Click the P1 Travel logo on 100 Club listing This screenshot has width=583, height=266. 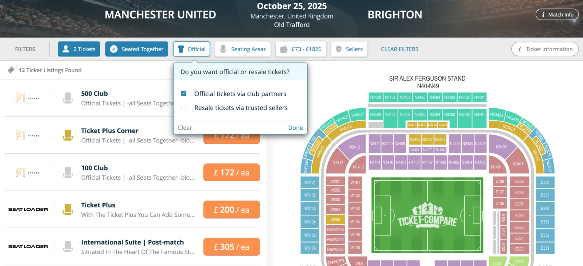[28, 172]
